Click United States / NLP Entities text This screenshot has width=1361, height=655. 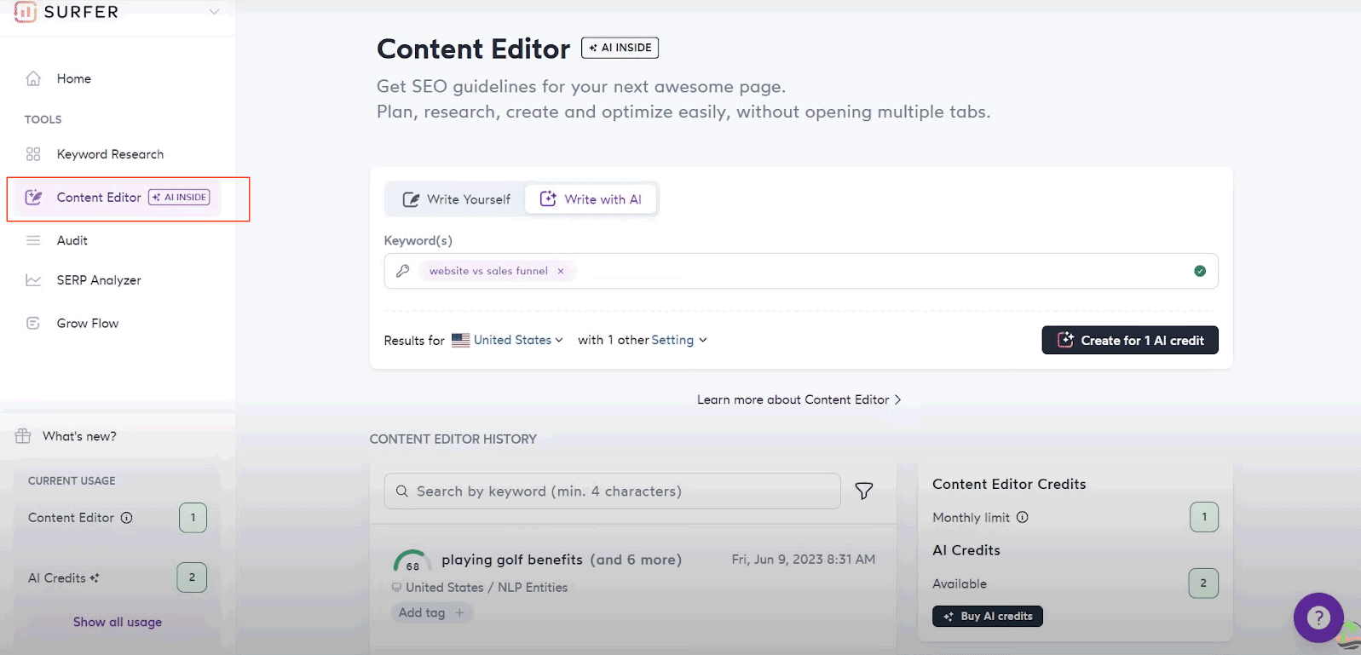click(487, 588)
